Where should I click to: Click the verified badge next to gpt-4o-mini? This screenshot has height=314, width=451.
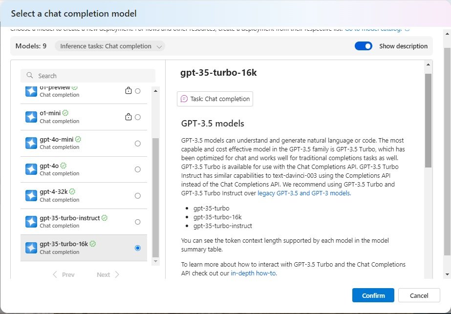[x=78, y=139]
